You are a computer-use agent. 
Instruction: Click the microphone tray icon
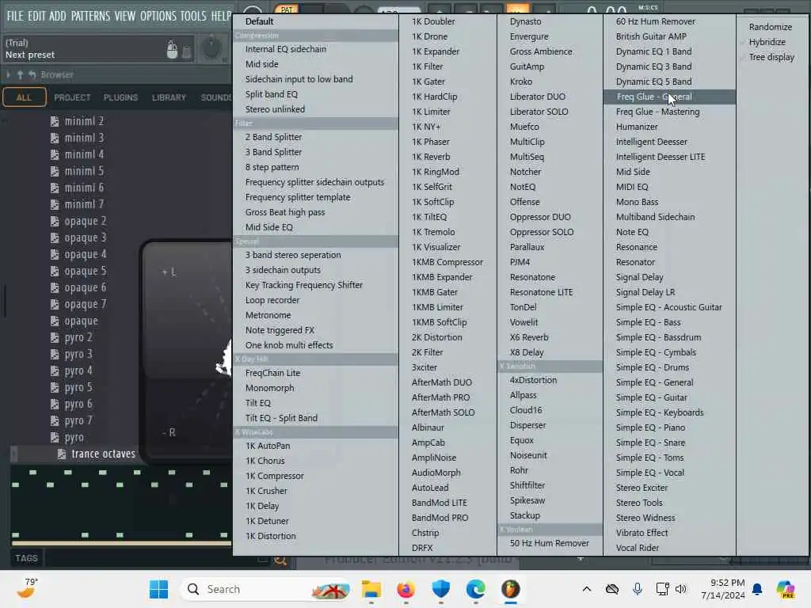[x=638, y=589]
